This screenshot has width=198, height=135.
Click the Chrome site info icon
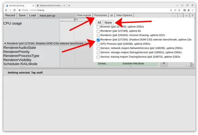tap(19, 10)
